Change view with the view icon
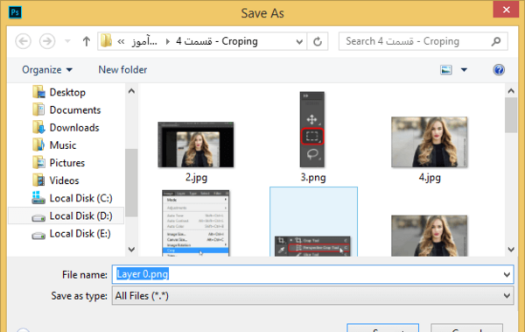Image resolution: width=525 pixels, height=332 pixels. (446, 70)
